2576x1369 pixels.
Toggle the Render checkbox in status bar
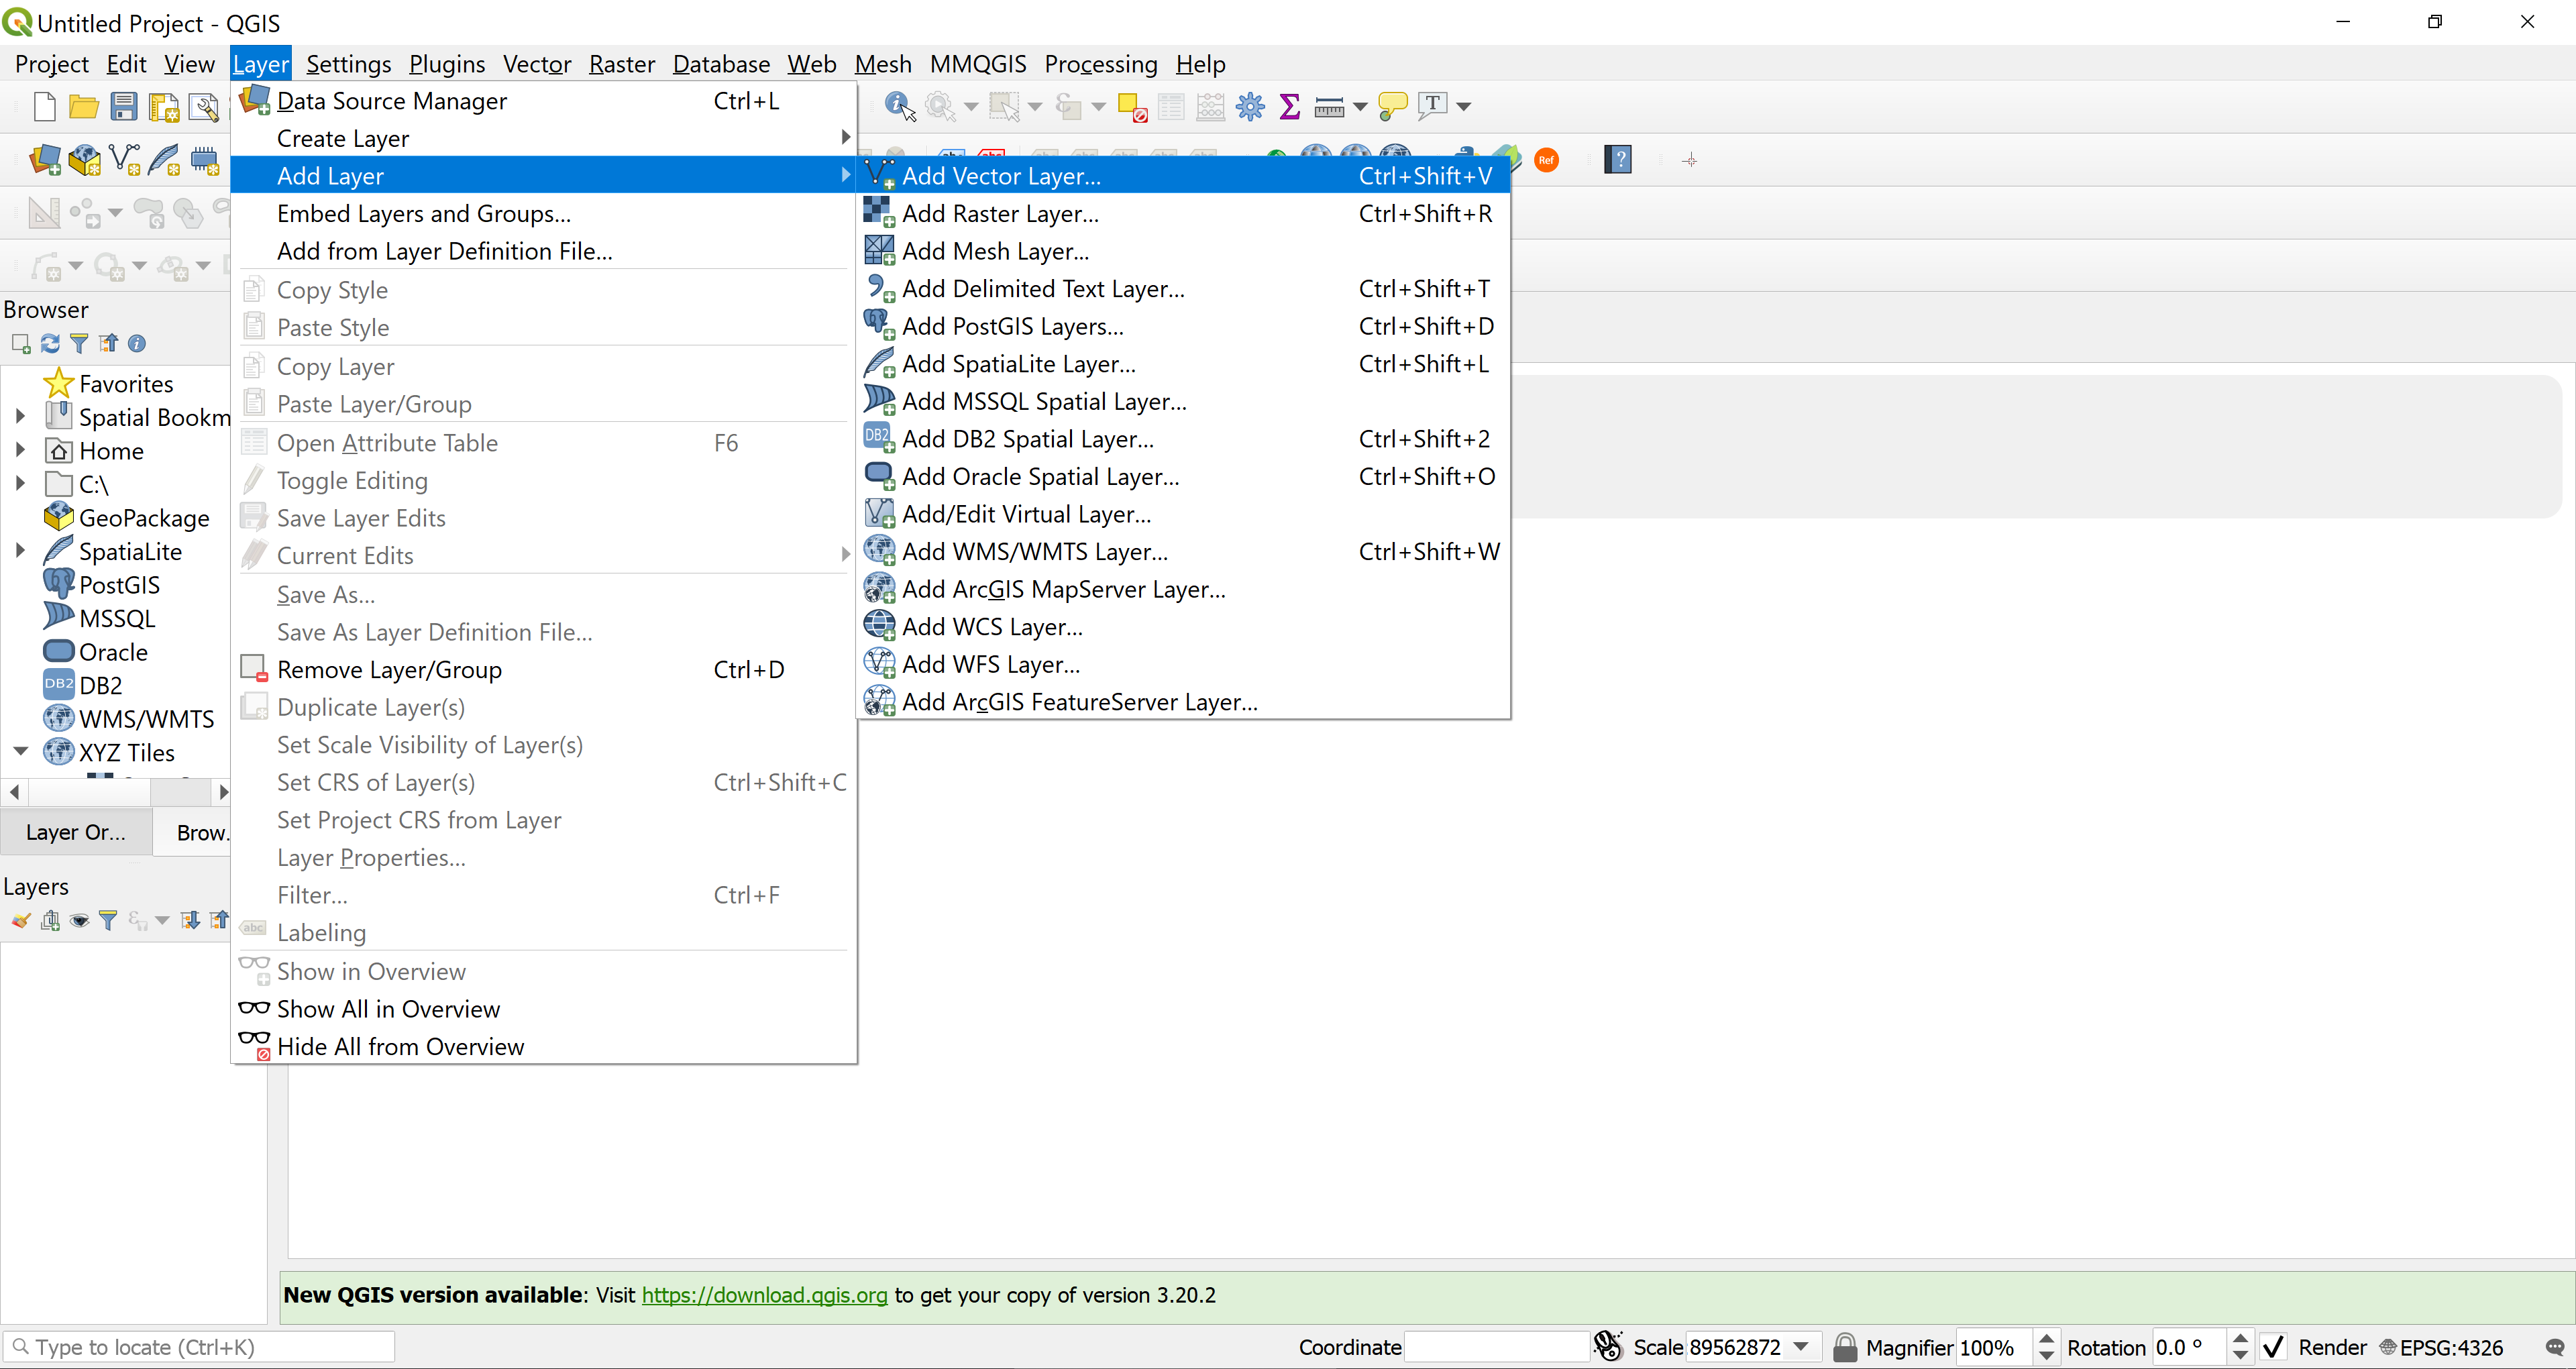point(2274,1347)
